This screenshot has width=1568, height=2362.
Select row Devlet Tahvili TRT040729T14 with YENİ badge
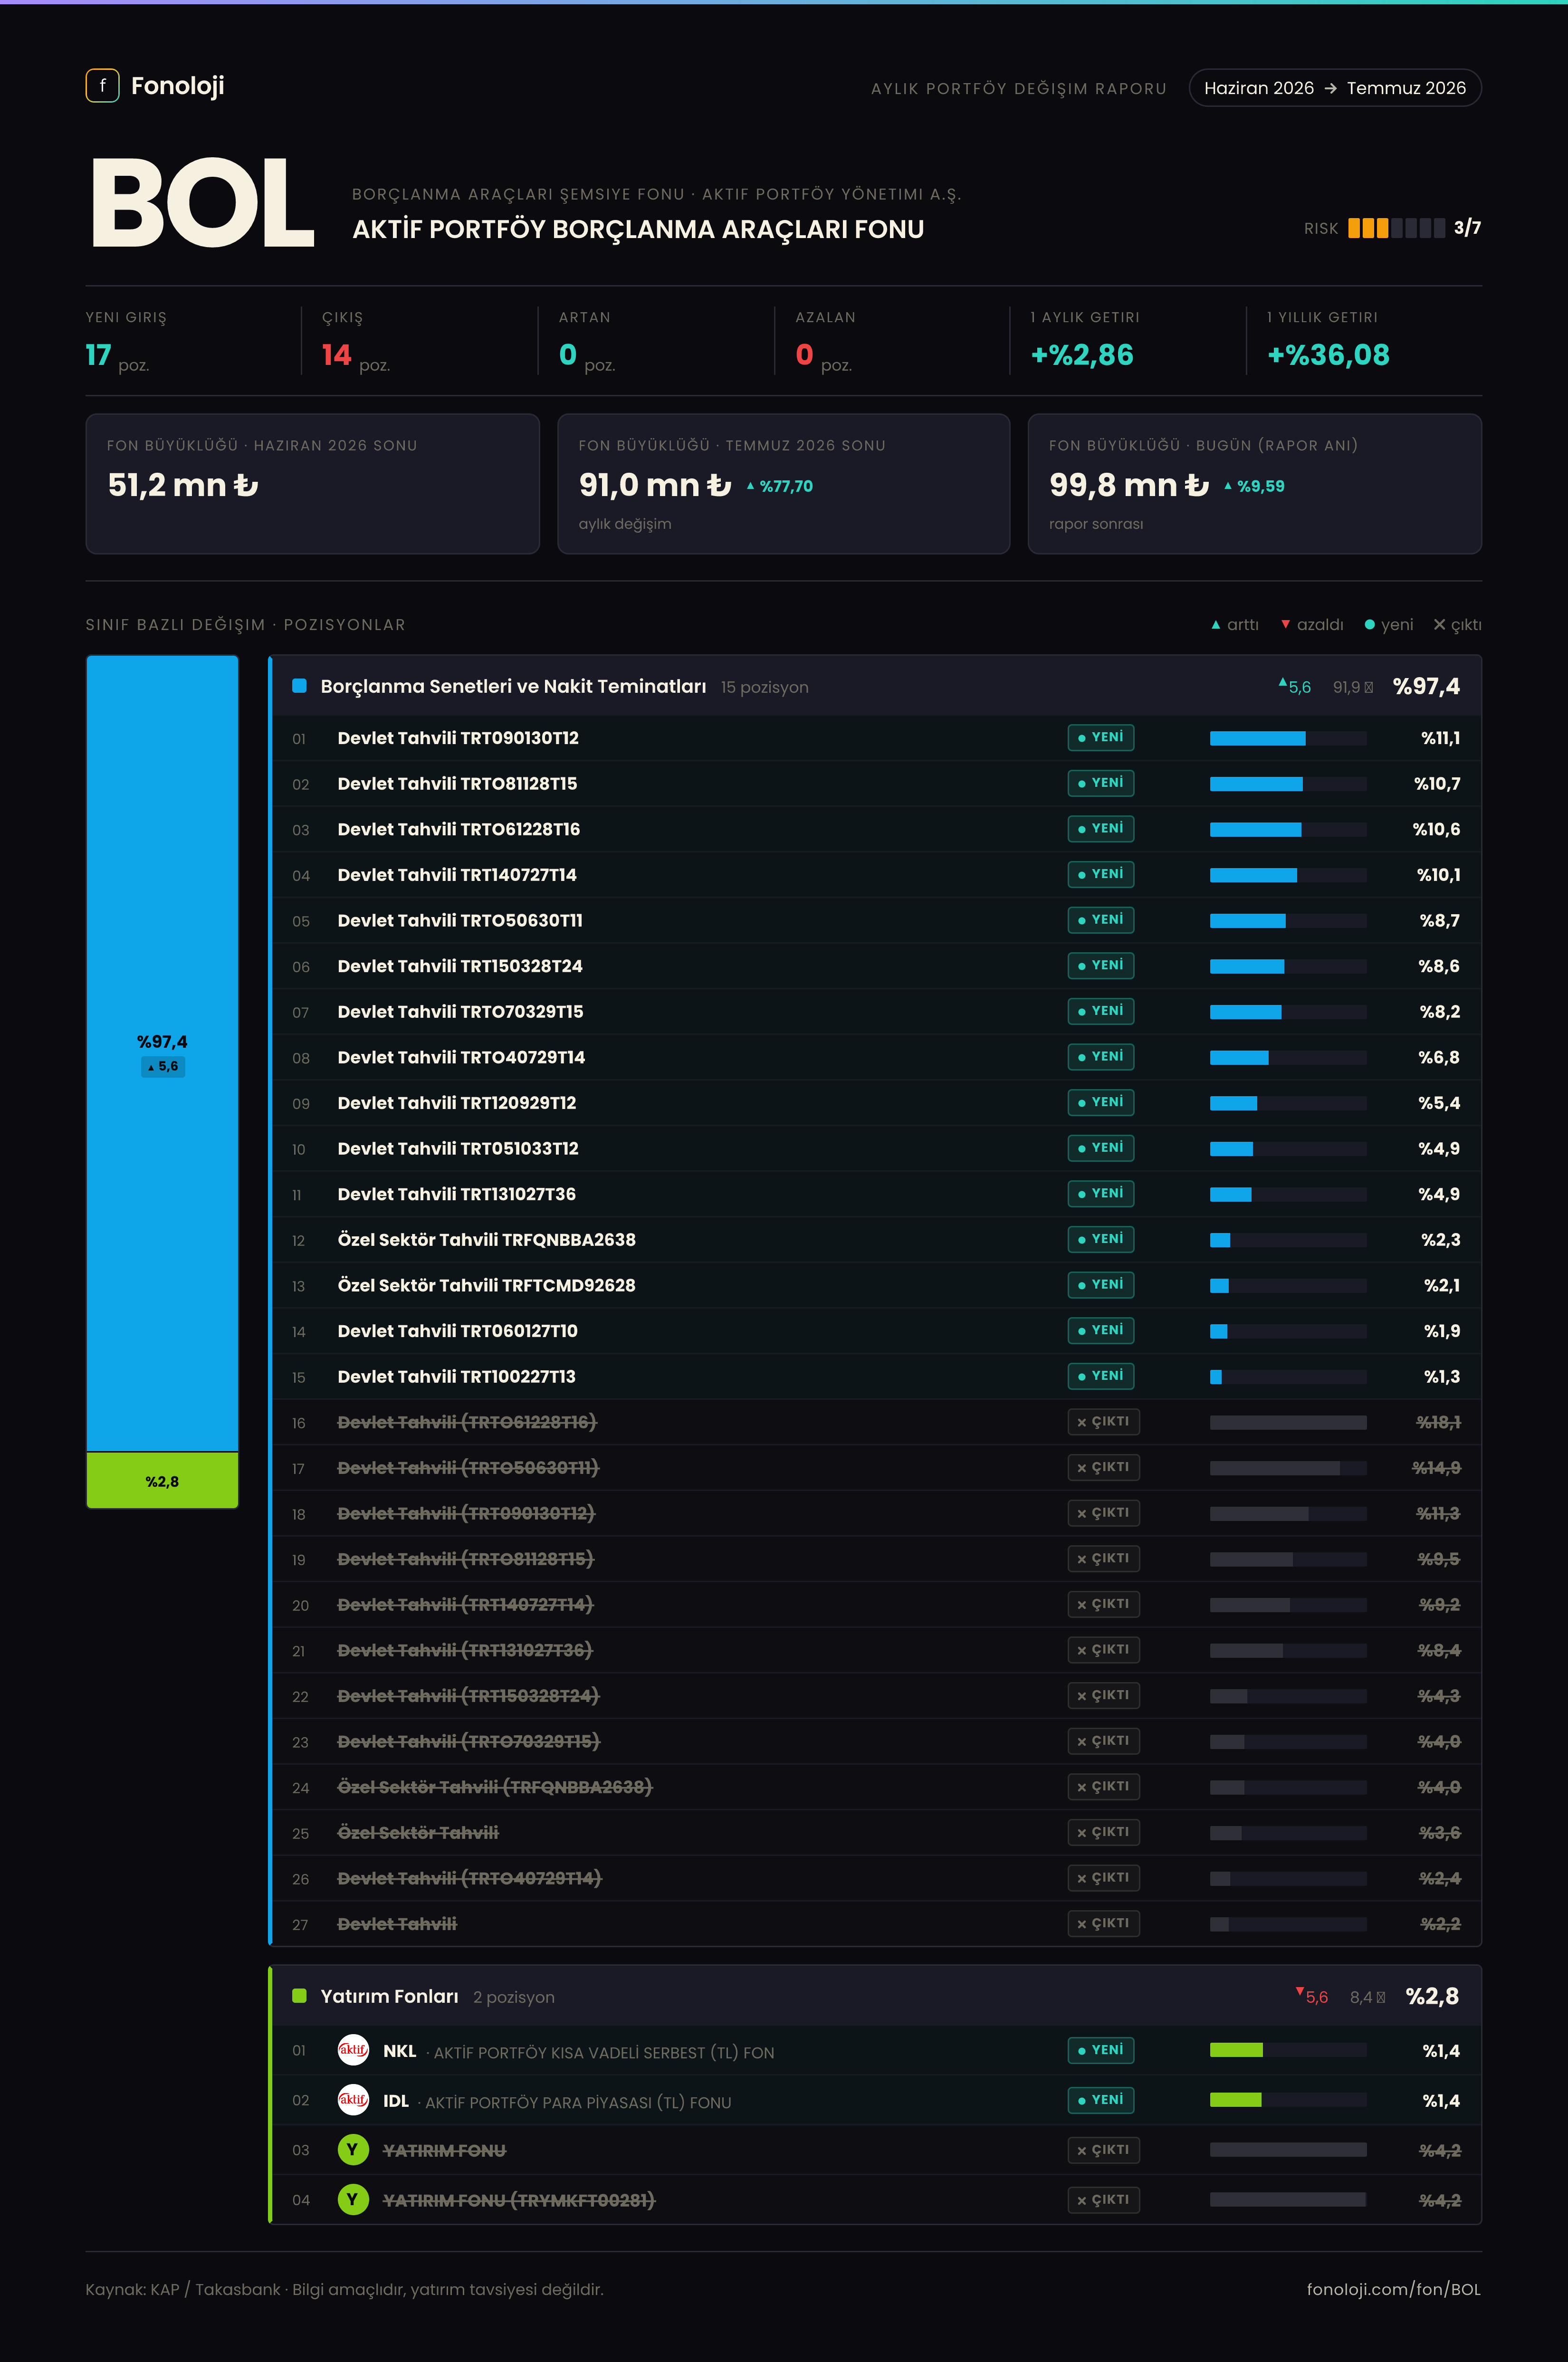click(877, 1057)
